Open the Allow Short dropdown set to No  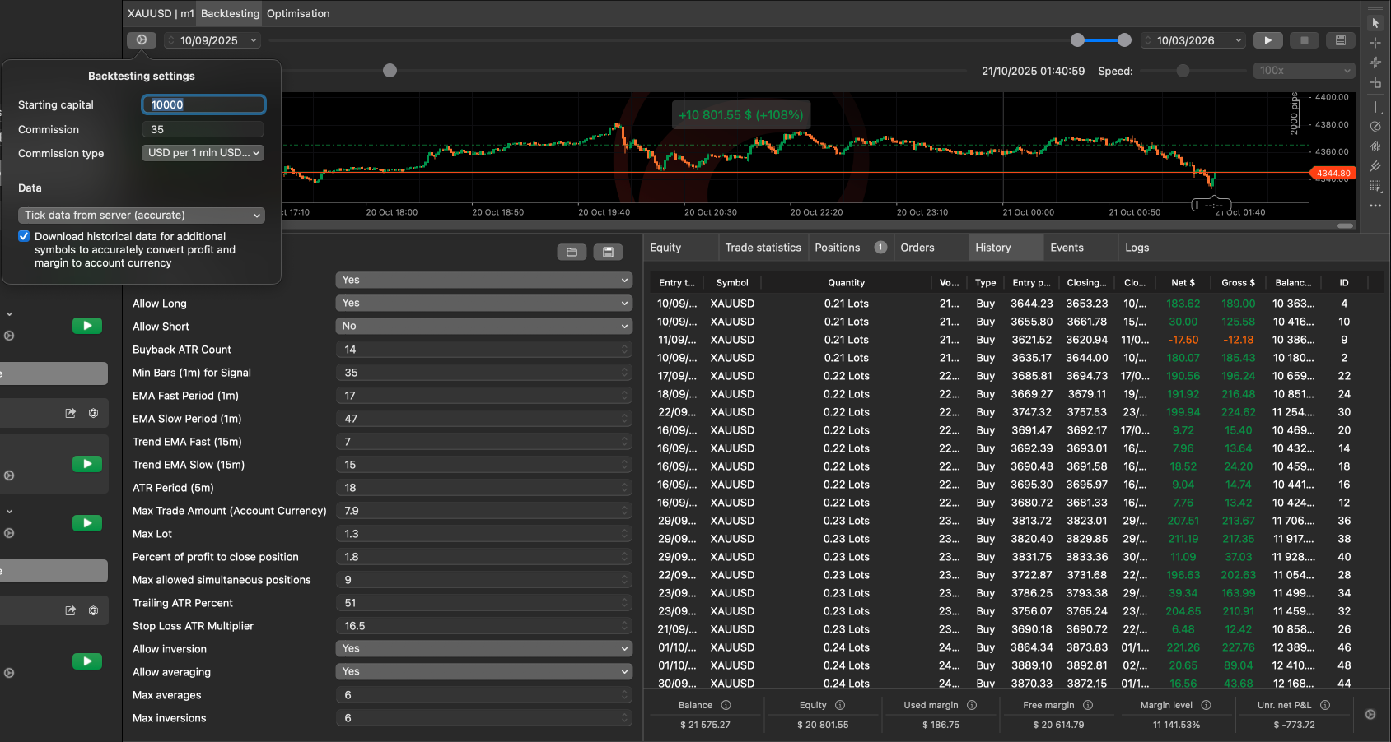tap(483, 327)
